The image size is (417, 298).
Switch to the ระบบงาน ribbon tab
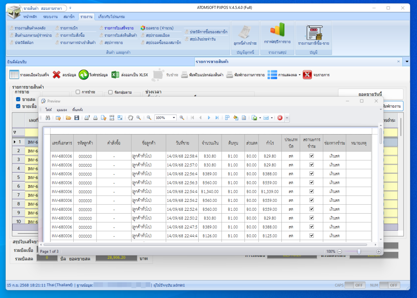(50, 17)
